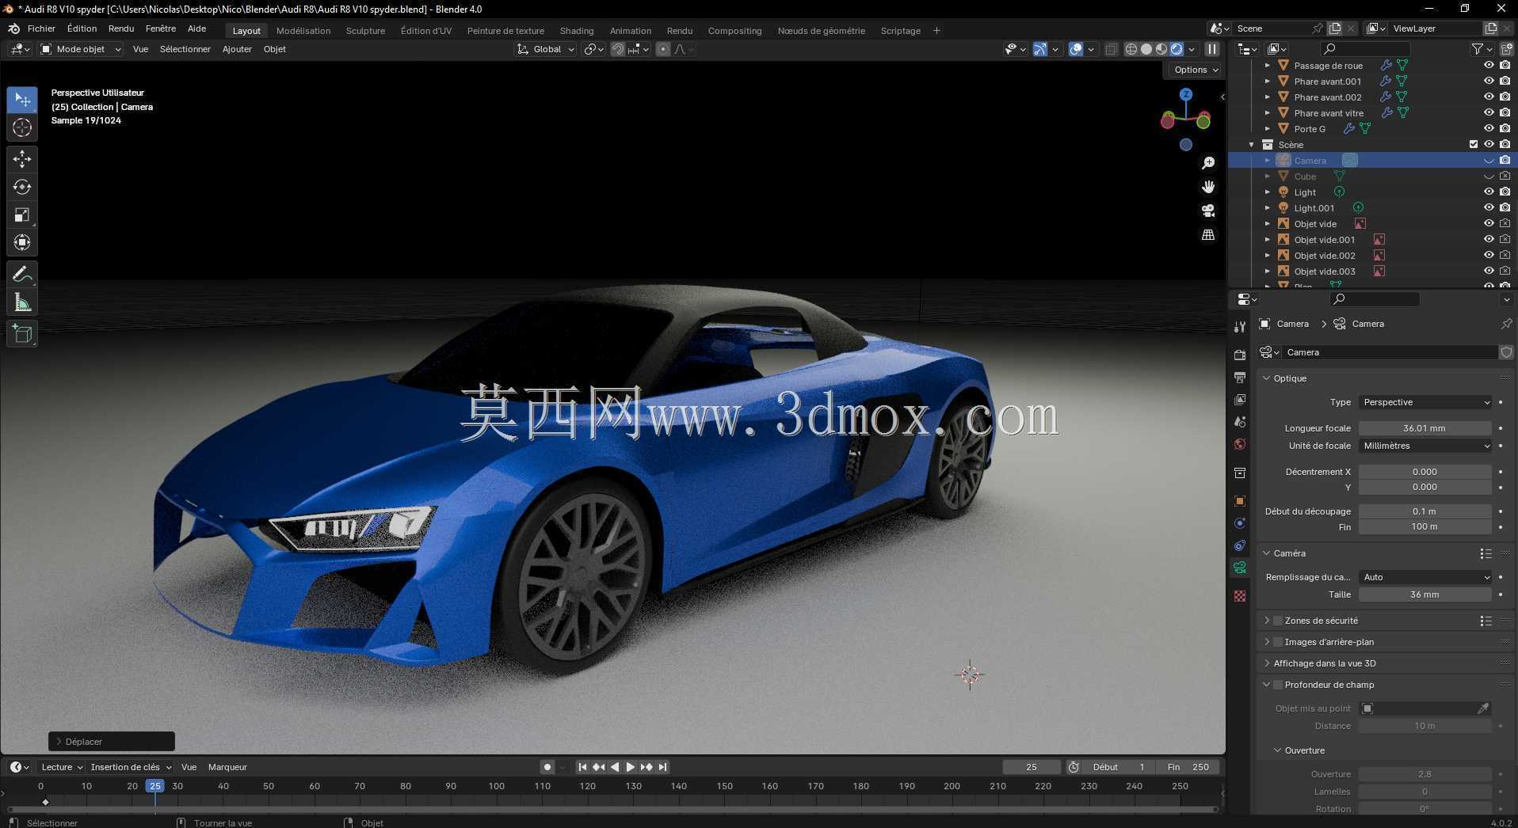The height and width of the screenshot is (828, 1518).
Task: Open Unité de focale Millimètres dropdown
Action: (1425, 446)
